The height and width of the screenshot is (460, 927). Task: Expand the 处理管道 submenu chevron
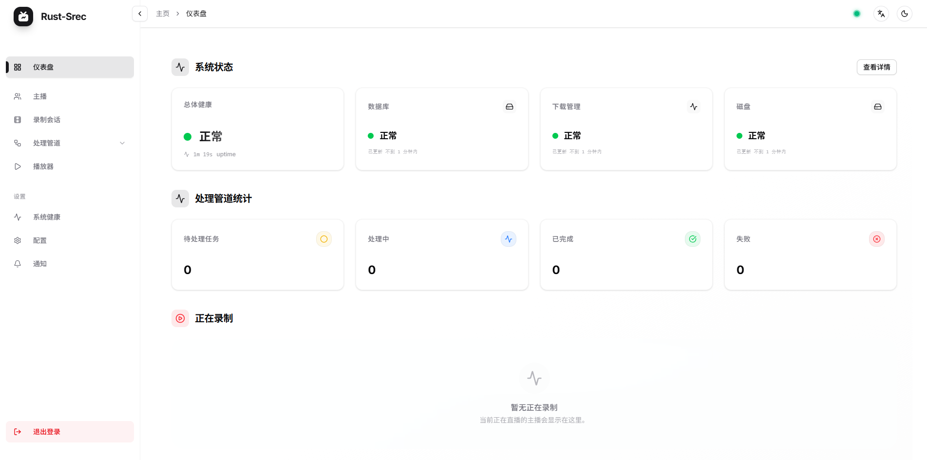(122, 143)
